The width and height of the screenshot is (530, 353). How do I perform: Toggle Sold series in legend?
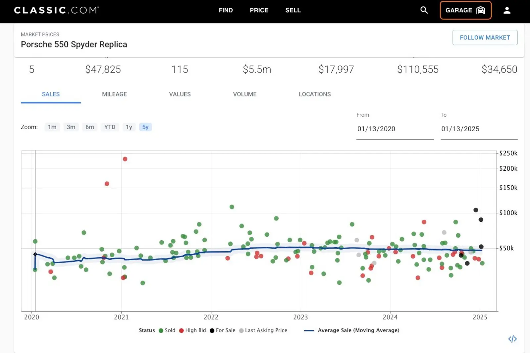(167, 330)
